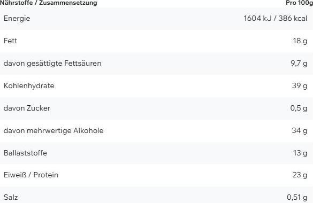Click the 39 g carbohydrates value
The width and height of the screenshot is (313, 203).
coord(300,86)
